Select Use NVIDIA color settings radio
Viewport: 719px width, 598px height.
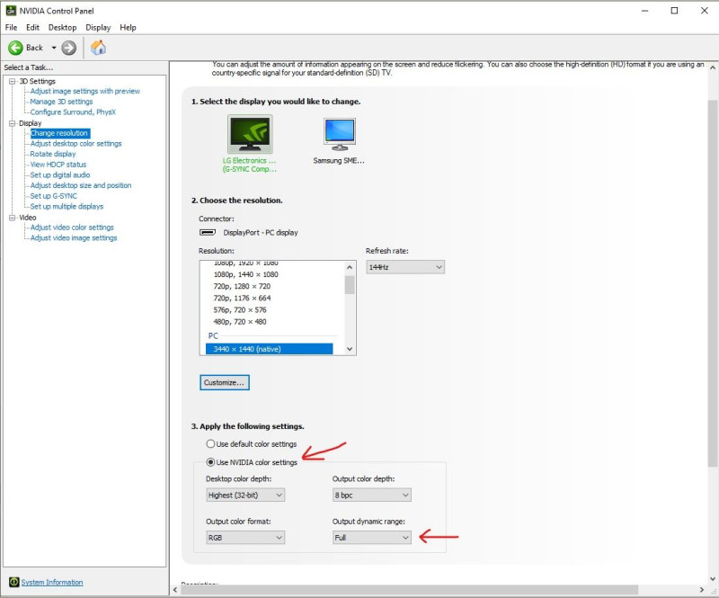pos(210,462)
